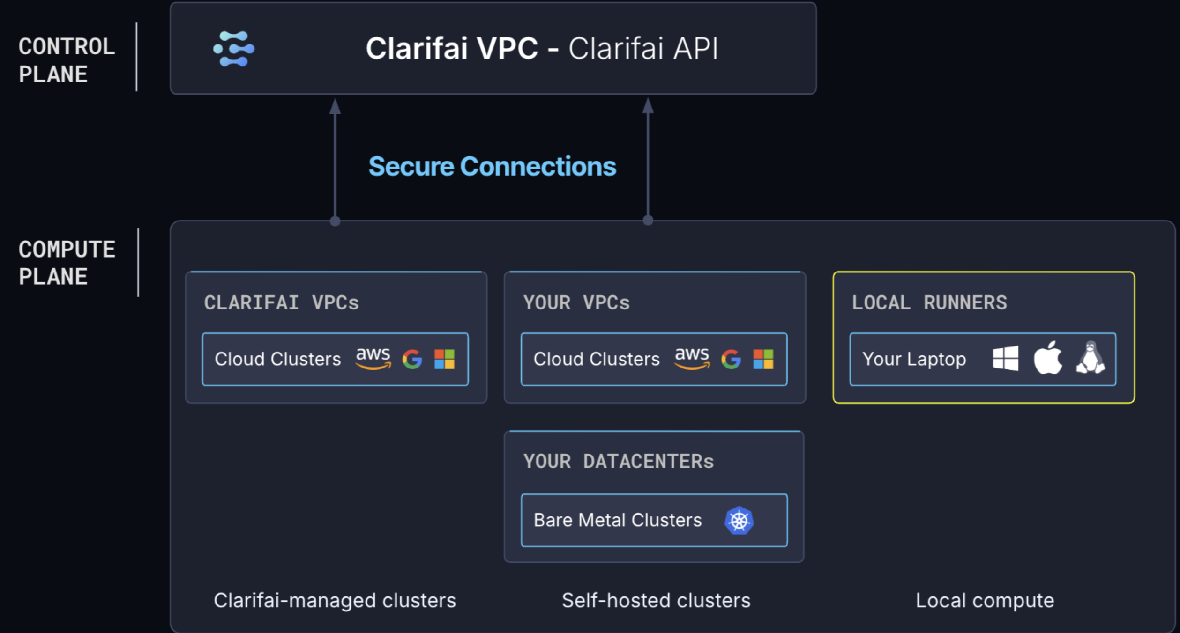Click the Windows icon in Your Laptop

1006,359
